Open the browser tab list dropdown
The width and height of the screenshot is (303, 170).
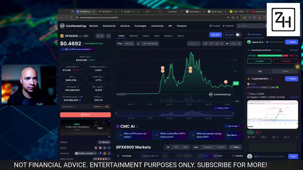coord(73,12)
